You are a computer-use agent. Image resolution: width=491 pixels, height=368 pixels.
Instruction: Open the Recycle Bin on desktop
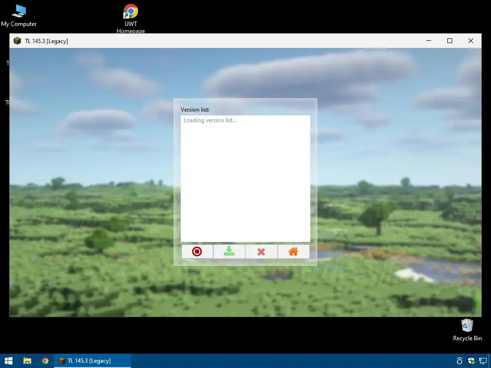click(x=467, y=330)
